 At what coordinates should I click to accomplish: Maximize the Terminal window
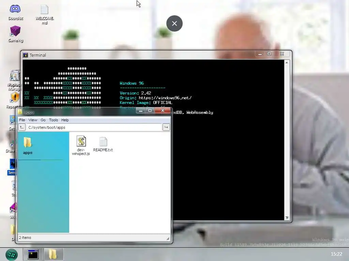pyautogui.click(x=269, y=54)
